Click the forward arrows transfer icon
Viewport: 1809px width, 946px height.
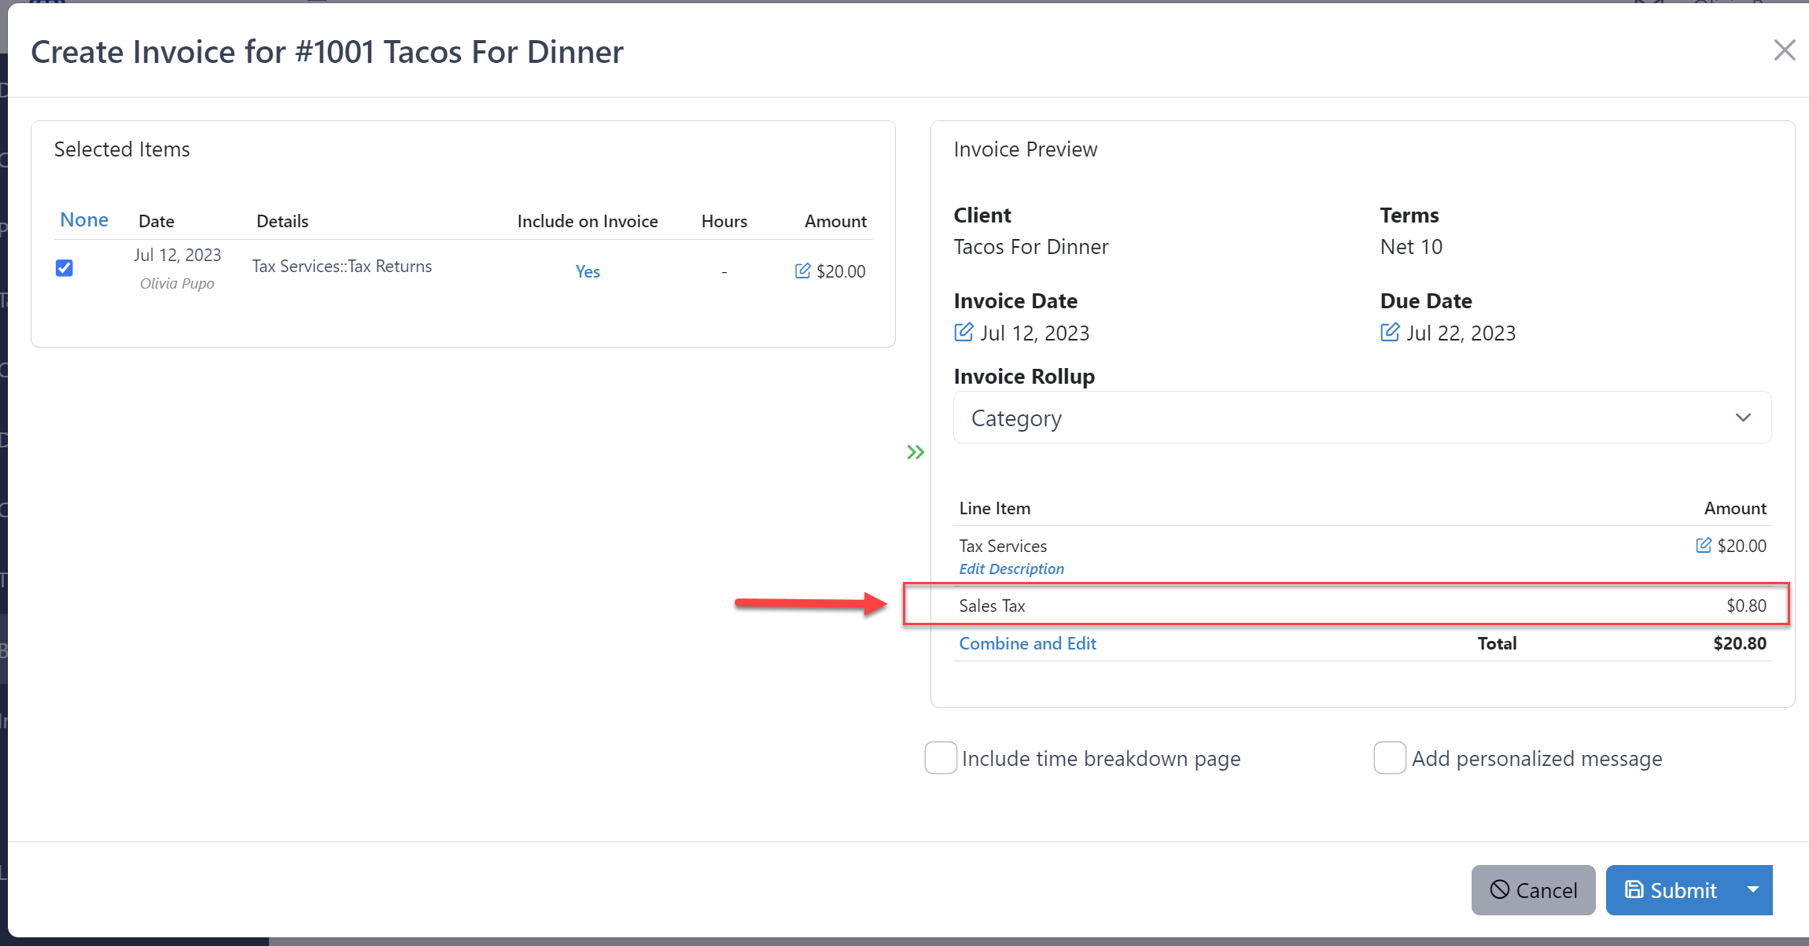tap(914, 452)
